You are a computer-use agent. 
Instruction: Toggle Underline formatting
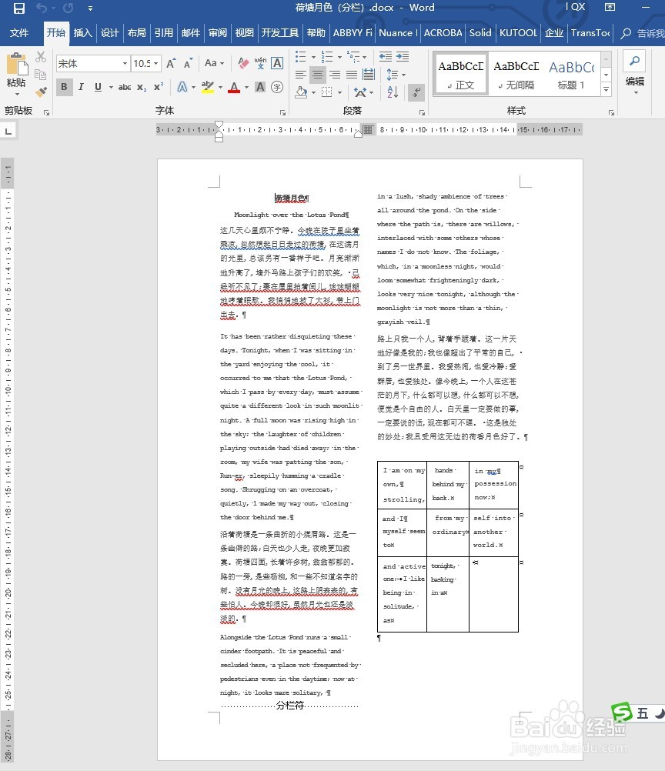click(x=98, y=87)
